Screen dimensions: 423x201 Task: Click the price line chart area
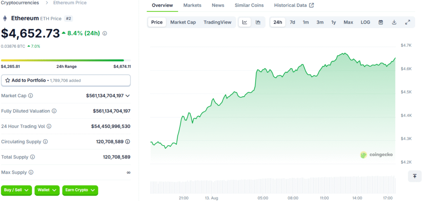[x=273, y=105]
